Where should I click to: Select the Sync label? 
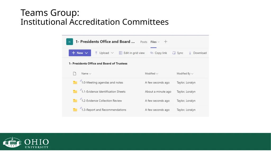coord(180,53)
